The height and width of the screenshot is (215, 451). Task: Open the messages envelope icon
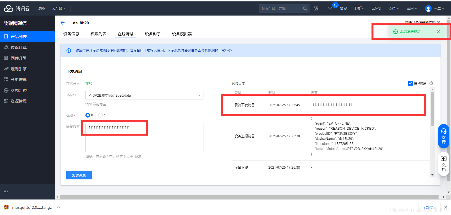click(x=330, y=8)
